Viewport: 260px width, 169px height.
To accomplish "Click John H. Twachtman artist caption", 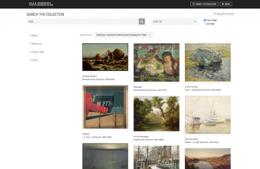I will (203, 90).
